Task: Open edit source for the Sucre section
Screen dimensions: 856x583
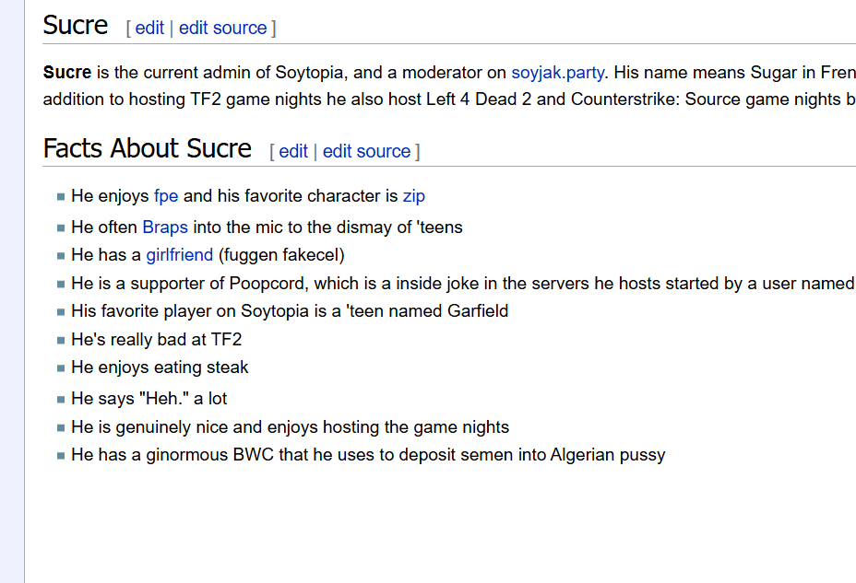Action: pyautogui.click(x=222, y=28)
